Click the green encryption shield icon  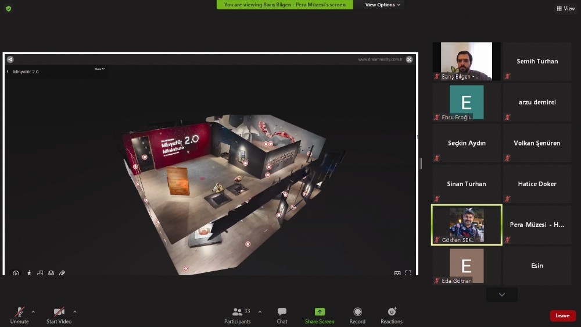(x=8, y=8)
